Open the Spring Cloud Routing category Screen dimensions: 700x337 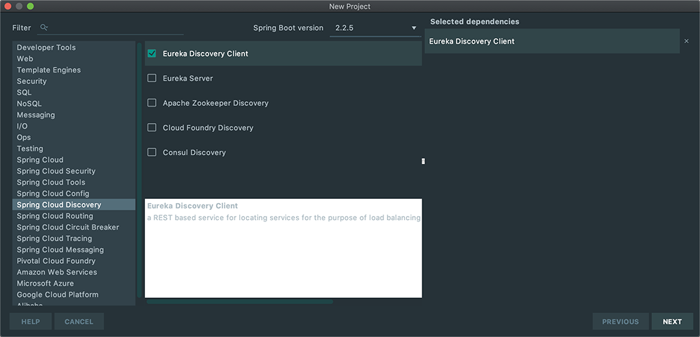[x=55, y=216]
